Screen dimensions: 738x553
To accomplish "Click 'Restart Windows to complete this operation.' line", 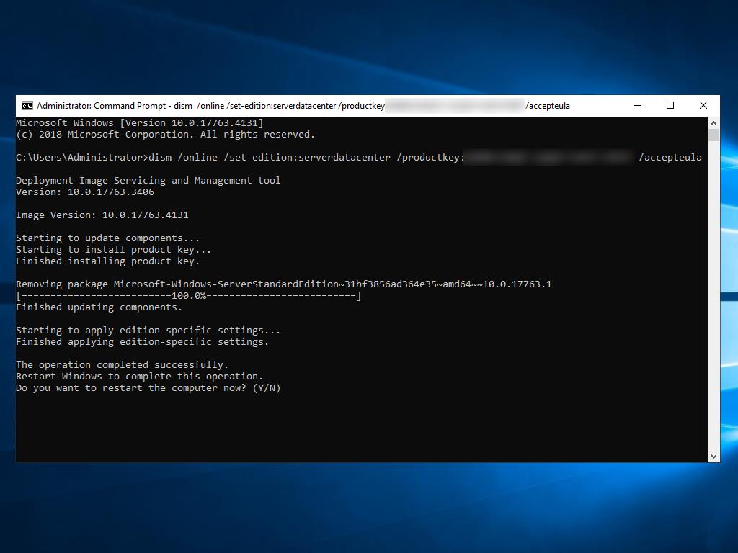I will coord(140,376).
